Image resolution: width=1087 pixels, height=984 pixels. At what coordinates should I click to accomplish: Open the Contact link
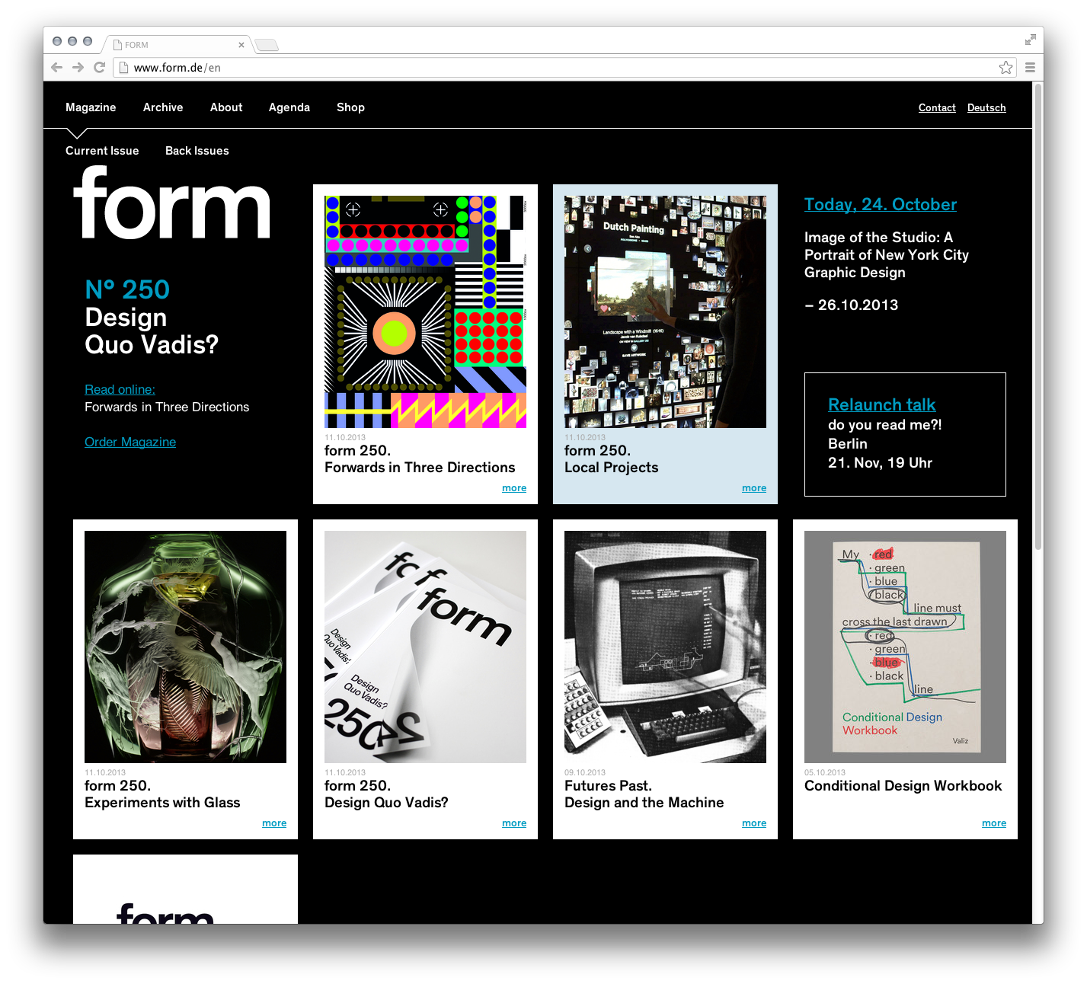937,108
